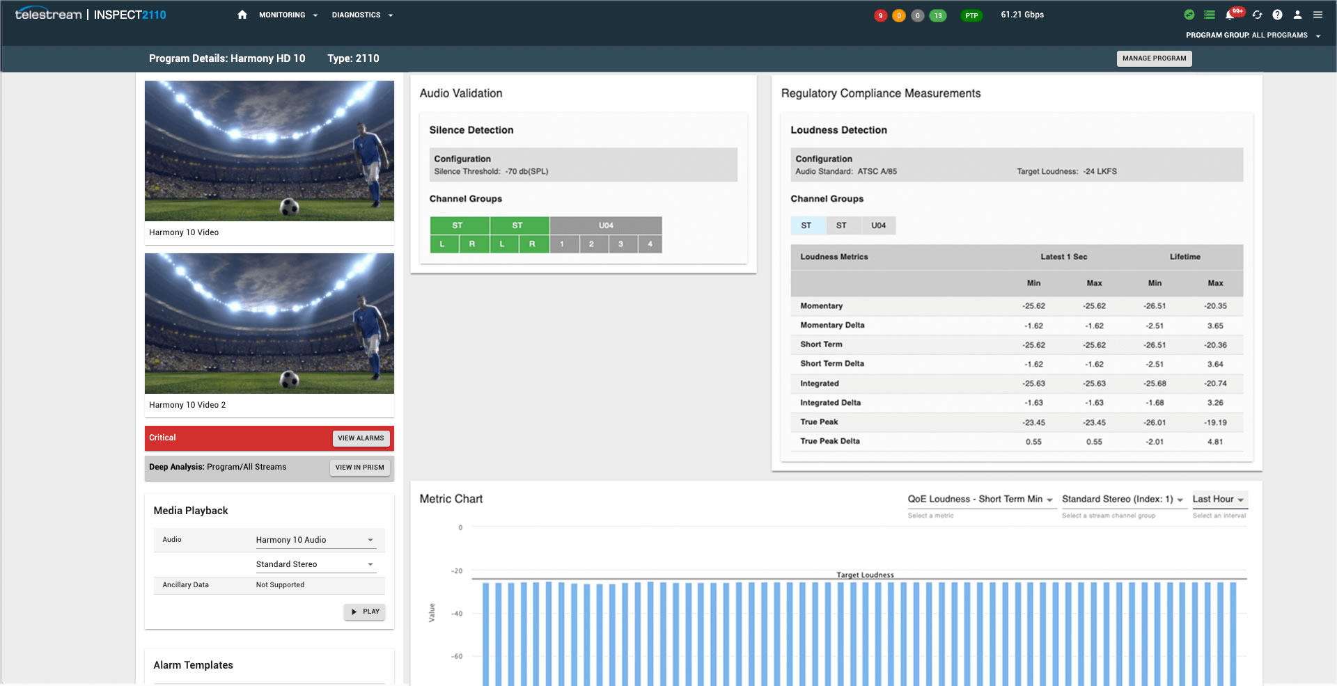Viewport: 1337px width, 686px height.
Task: Click the green 13 status count badge
Action: (938, 15)
